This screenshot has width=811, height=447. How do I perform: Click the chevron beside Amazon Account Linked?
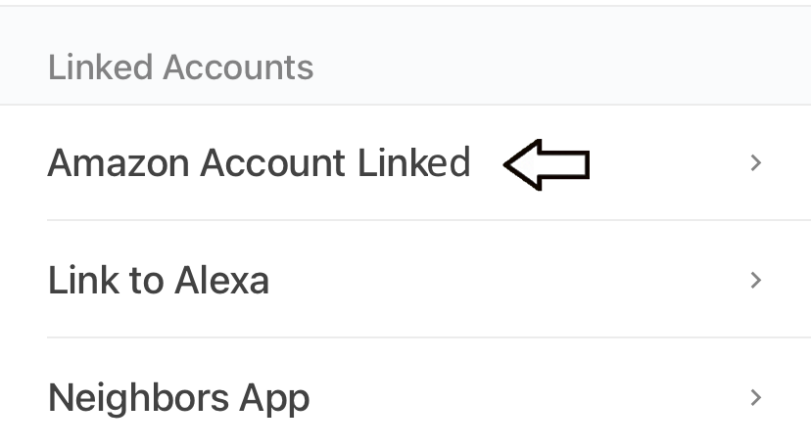(755, 163)
